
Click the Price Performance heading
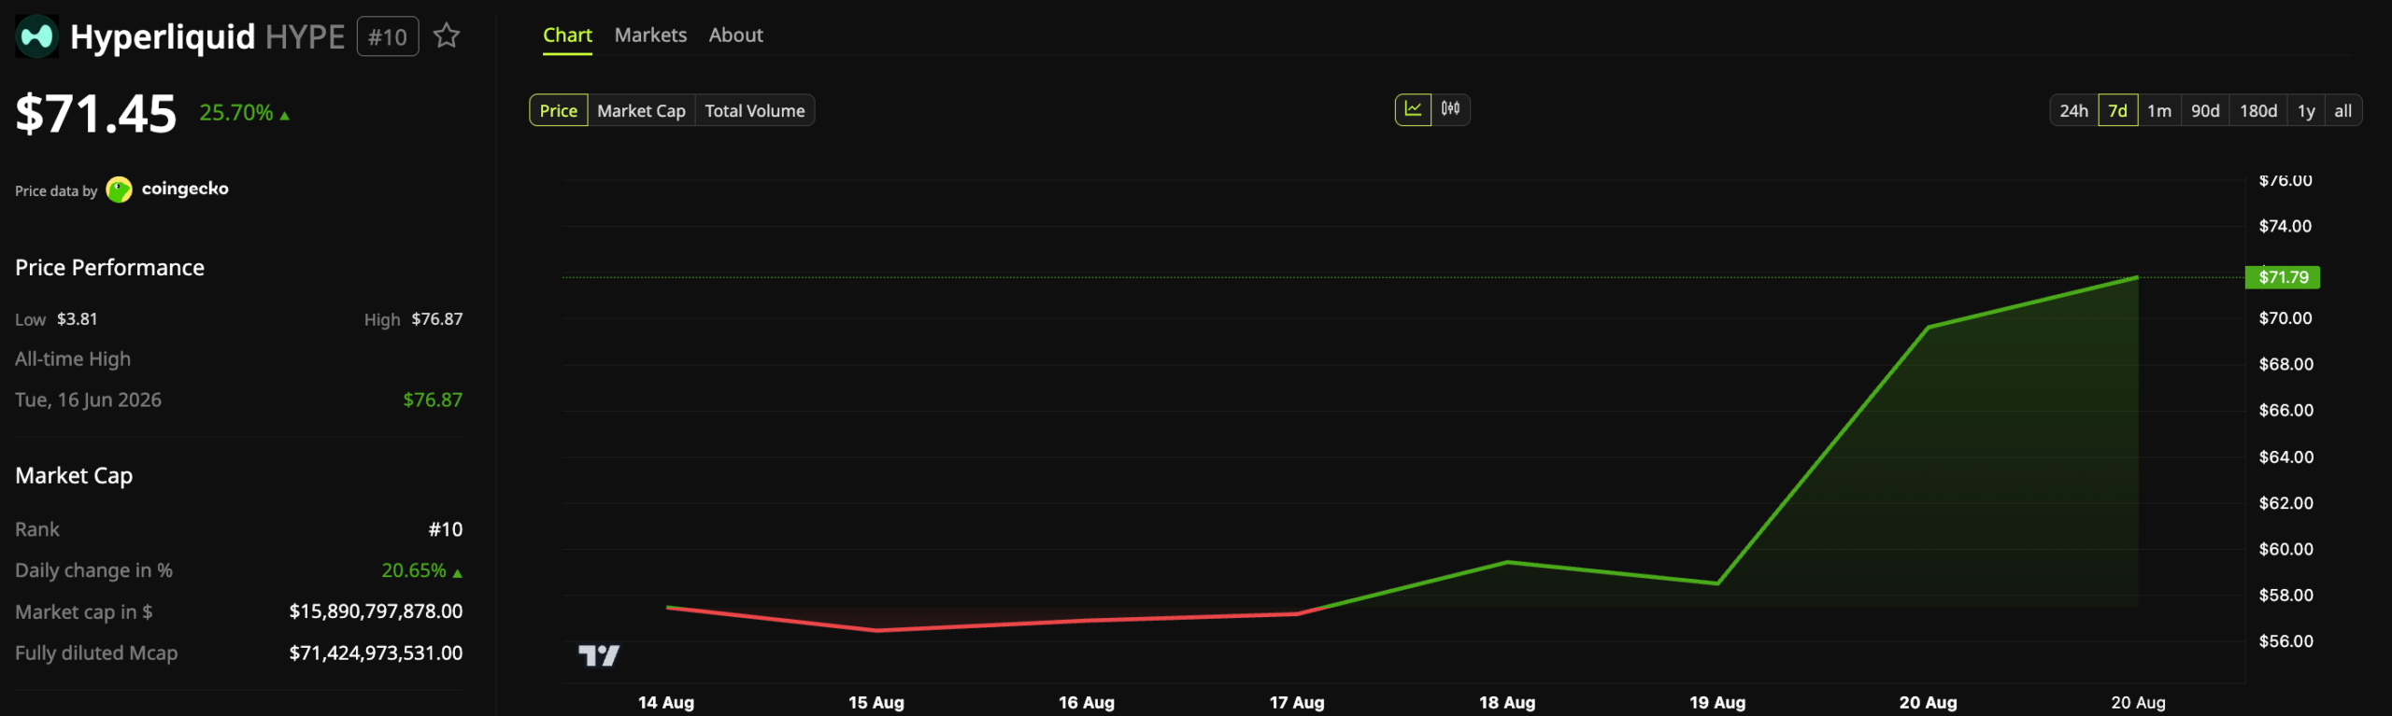pos(109,268)
